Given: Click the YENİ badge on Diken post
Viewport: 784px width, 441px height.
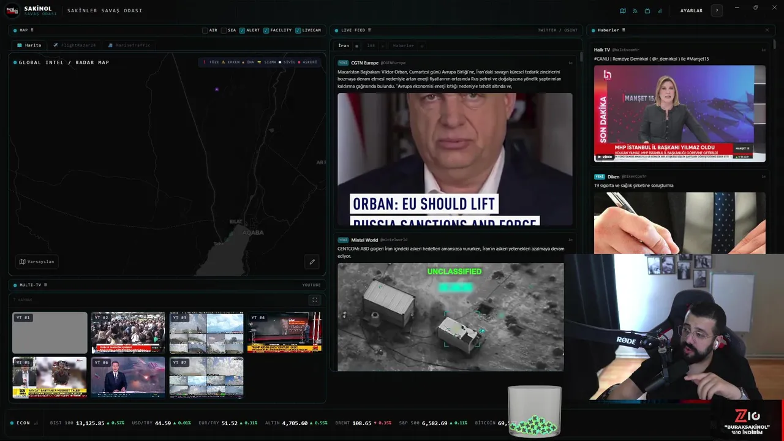Looking at the screenshot, I should pyautogui.click(x=600, y=176).
